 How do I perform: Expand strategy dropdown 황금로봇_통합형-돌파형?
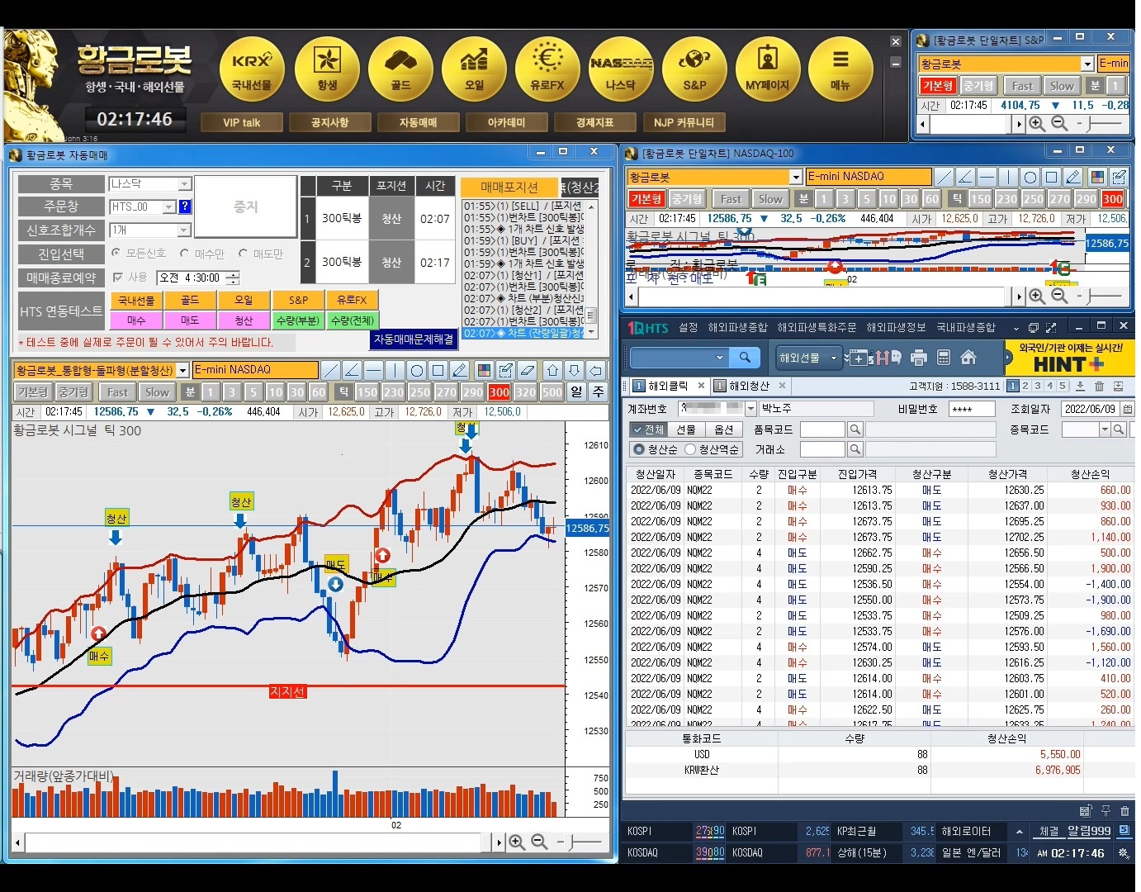(x=183, y=370)
